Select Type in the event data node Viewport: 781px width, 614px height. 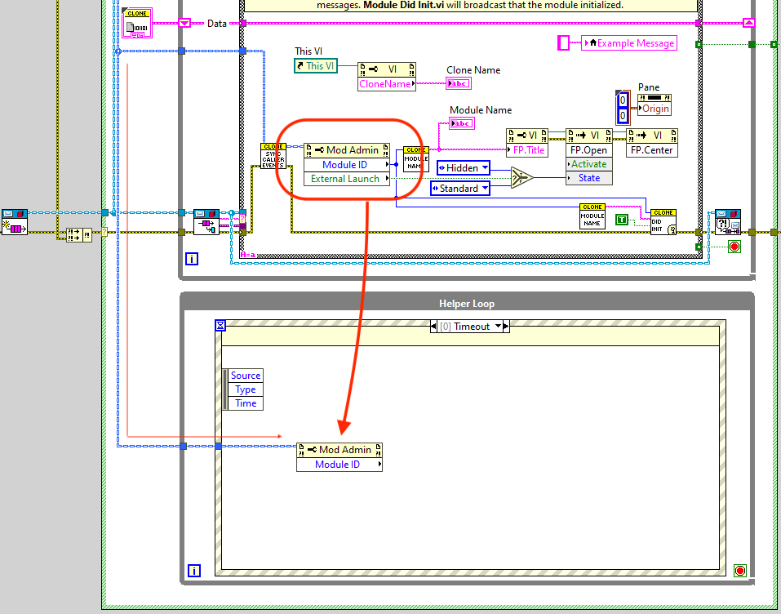click(246, 389)
